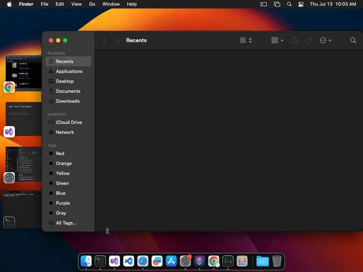Screen dimensions: 363x272
Task: Filter by the Orange tag
Action: [68, 164]
